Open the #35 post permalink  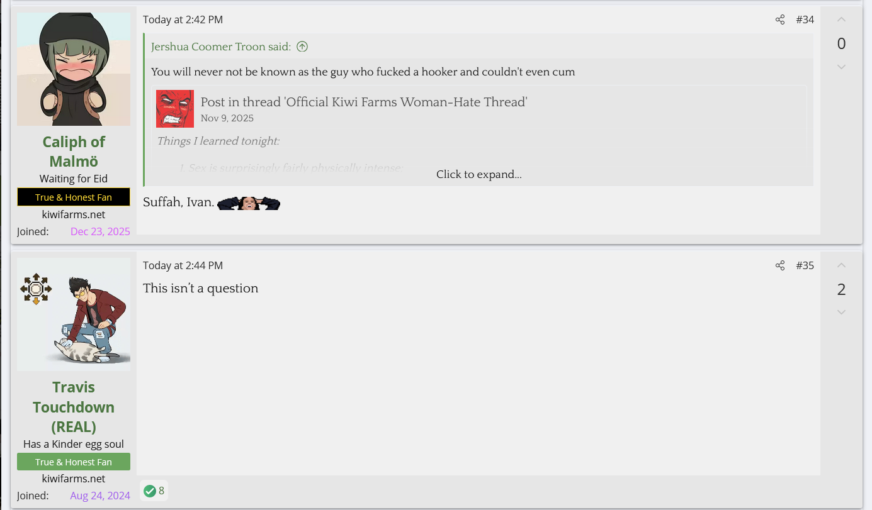click(x=805, y=265)
